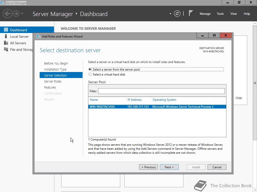Screen dimensions: 257x192
Task: Expand the dropdown arrow left of refresh
Action: coord(170,14)
